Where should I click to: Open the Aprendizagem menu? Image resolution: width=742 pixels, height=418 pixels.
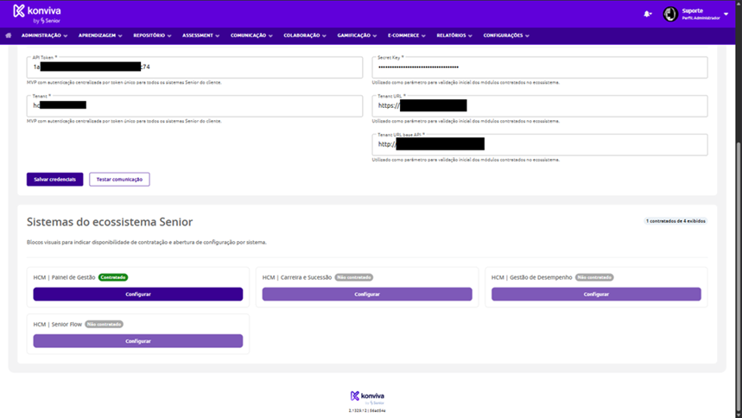[x=100, y=35]
